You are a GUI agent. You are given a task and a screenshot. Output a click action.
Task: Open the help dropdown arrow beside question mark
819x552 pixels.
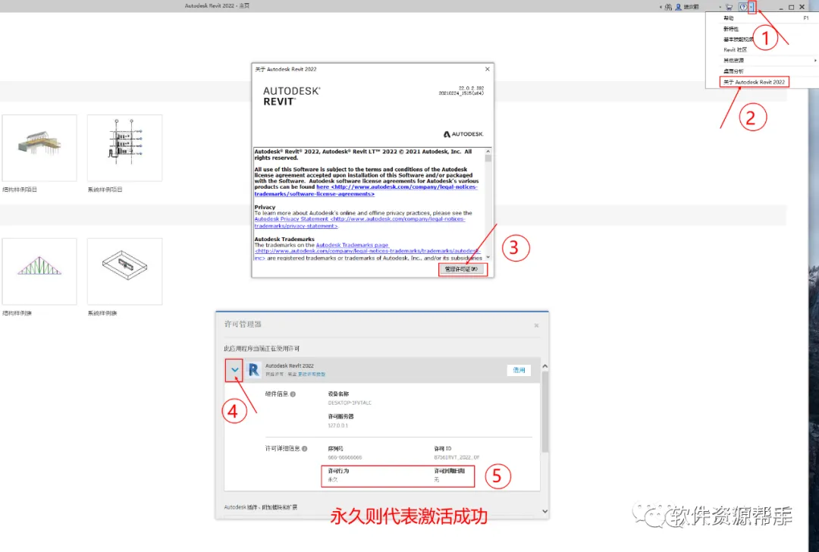751,7
